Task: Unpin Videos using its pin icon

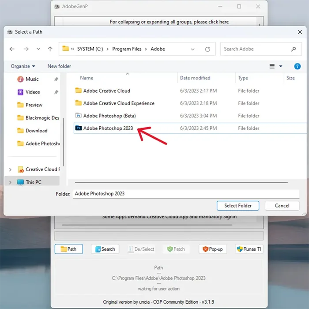Action: click(56, 92)
